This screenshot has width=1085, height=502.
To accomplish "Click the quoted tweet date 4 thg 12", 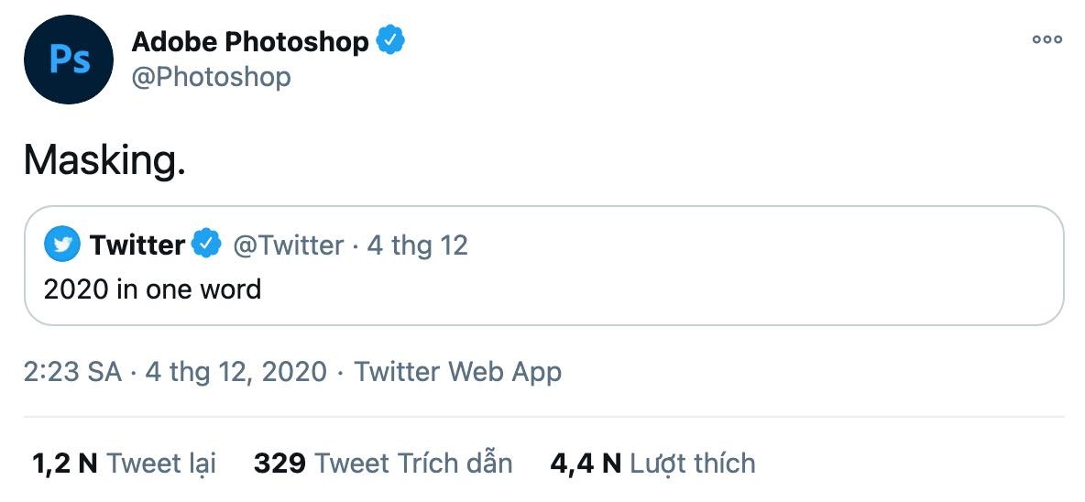I will click(x=417, y=245).
